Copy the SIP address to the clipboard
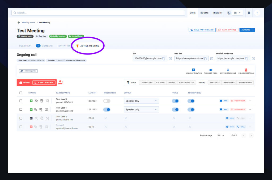The width and height of the screenshot is (272, 180). coord(164,58)
